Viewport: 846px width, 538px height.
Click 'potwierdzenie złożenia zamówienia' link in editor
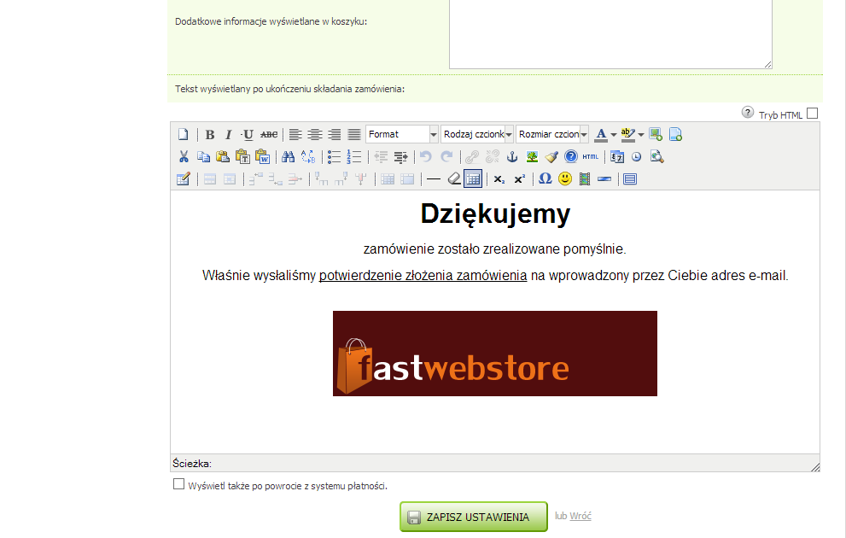[x=423, y=275]
